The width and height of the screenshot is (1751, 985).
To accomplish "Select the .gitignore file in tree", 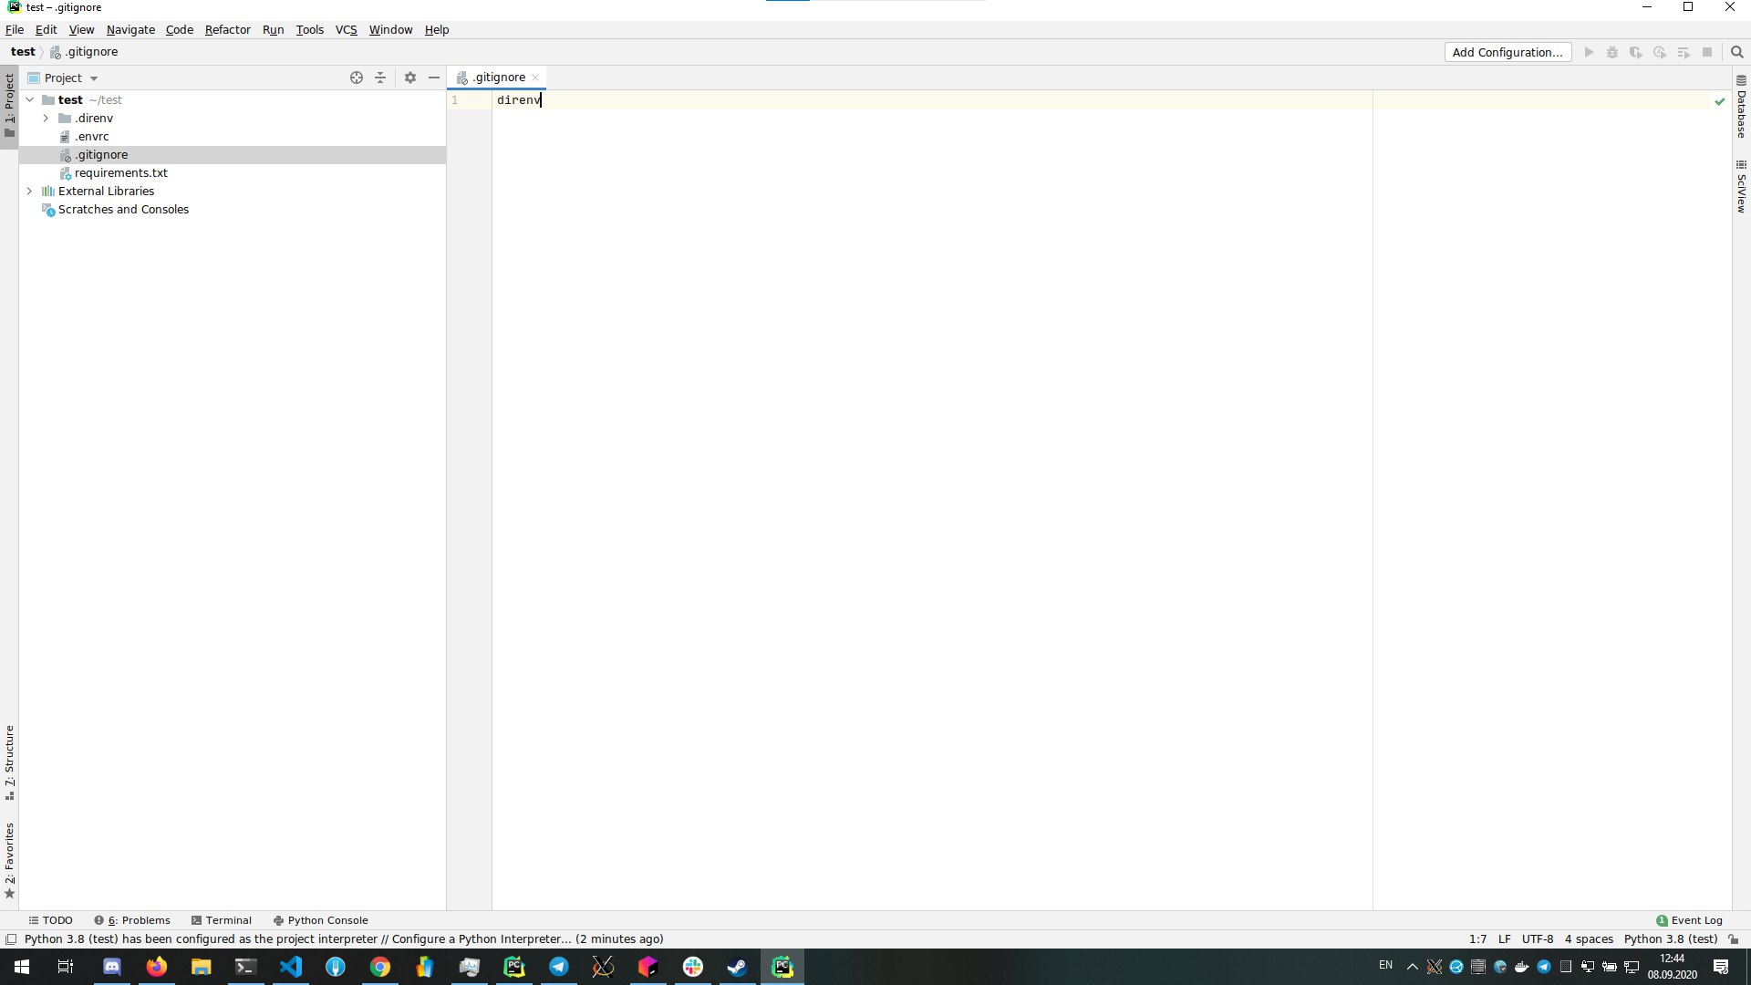I will pyautogui.click(x=101, y=155).
